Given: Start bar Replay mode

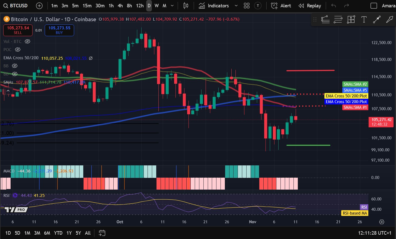Looking at the screenshot, I should pos(310,6).
